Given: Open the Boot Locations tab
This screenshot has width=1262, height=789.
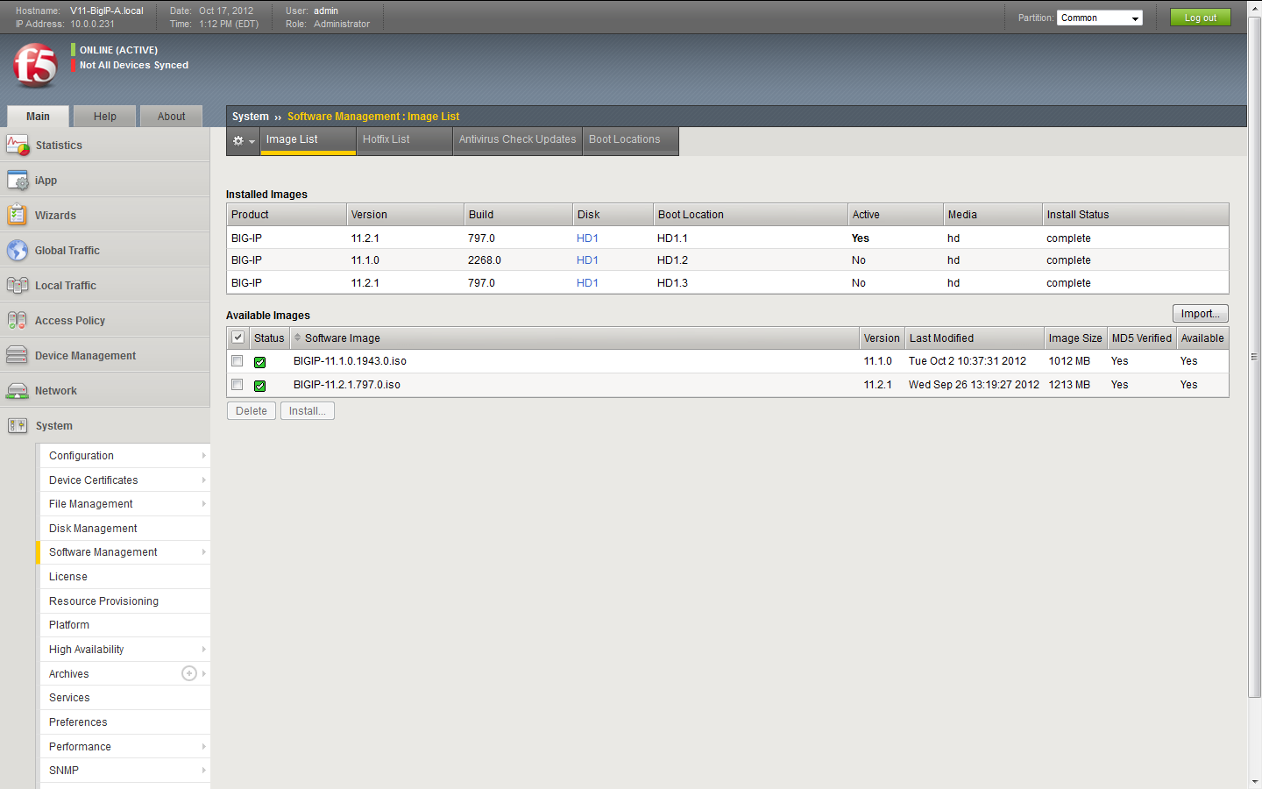Looking at the screenshot, I should click(630, 140).
